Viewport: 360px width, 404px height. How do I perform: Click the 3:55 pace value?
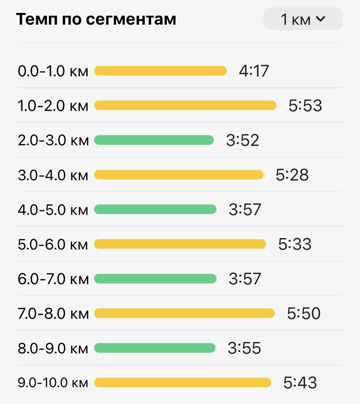[x=244, y=348]
